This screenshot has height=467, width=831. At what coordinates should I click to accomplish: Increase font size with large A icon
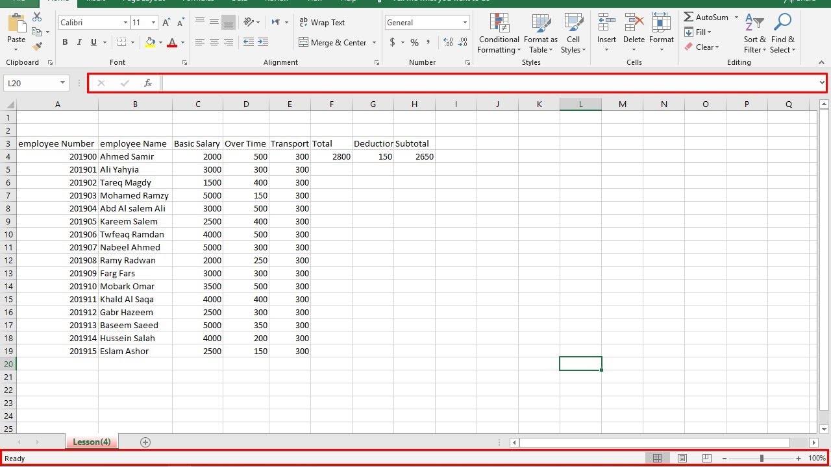pyautogui.click(x=166, y=23)
